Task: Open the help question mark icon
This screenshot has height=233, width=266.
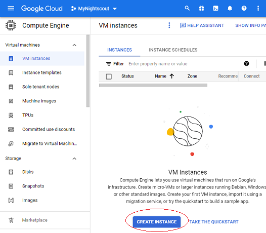Action: [244, 8]
